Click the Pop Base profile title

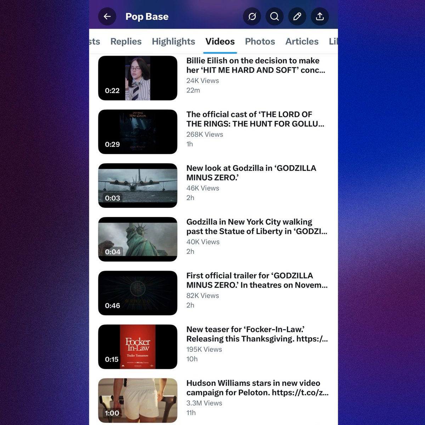pyautogui.click(x=147, y=17)
